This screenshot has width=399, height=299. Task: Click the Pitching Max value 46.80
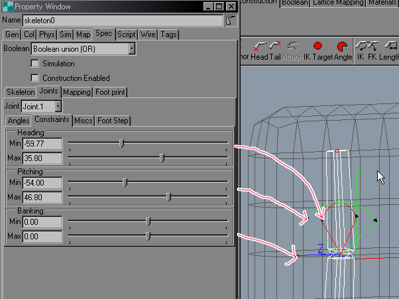pos(42,198)
